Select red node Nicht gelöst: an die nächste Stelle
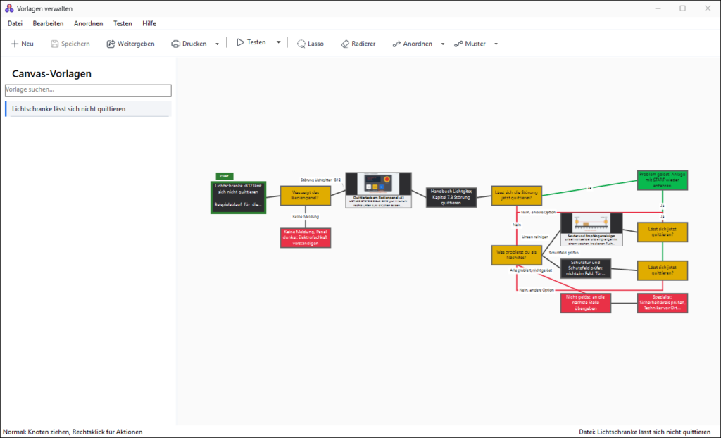The image size is (721, 438). point(586,304)
